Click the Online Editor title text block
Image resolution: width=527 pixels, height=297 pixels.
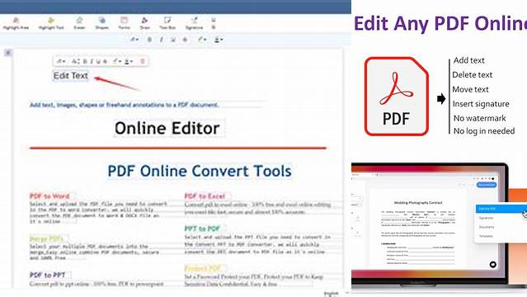(x=167, y=128)
